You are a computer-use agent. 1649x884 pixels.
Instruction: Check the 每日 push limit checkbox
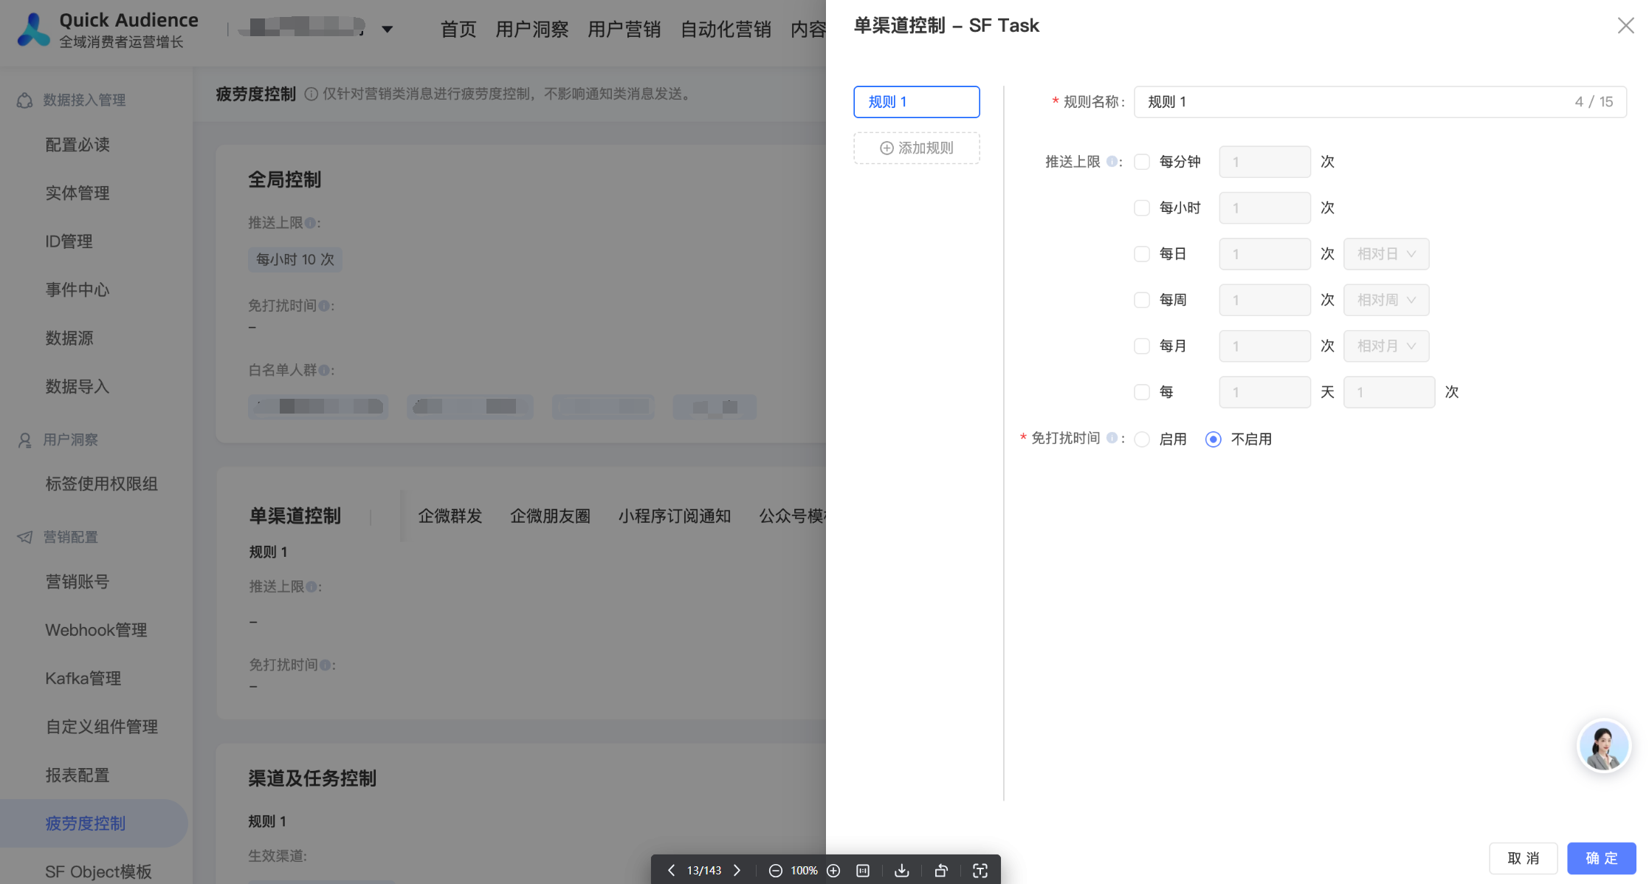pos(1142,254)
